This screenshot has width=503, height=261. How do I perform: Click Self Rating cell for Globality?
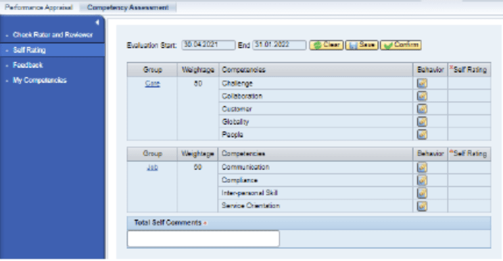click(469, 121)
